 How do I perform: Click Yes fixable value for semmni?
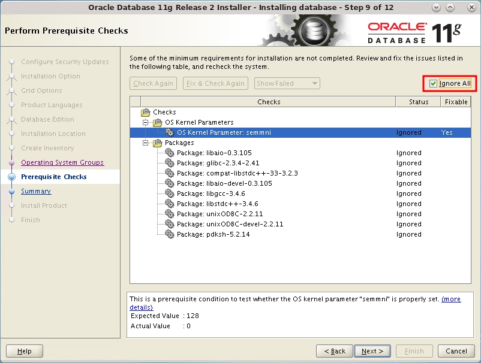coord(447,132)
